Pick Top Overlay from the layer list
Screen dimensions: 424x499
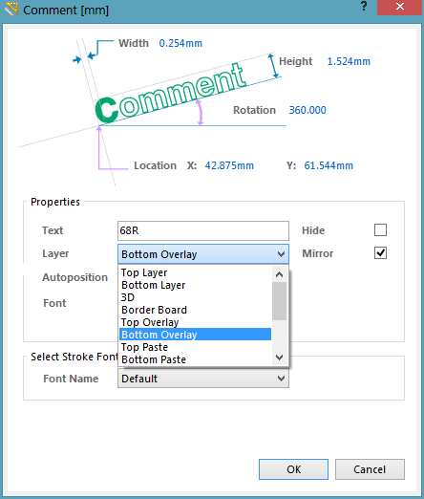pos(195,322)
